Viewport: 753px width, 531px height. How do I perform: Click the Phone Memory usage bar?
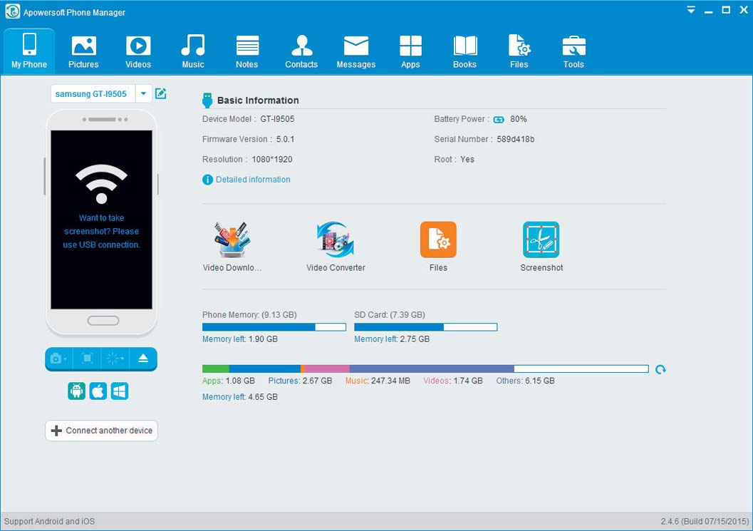274,326
